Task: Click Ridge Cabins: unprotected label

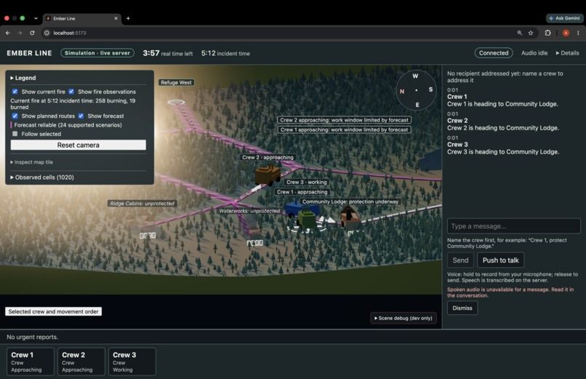Action: (142, 204)
